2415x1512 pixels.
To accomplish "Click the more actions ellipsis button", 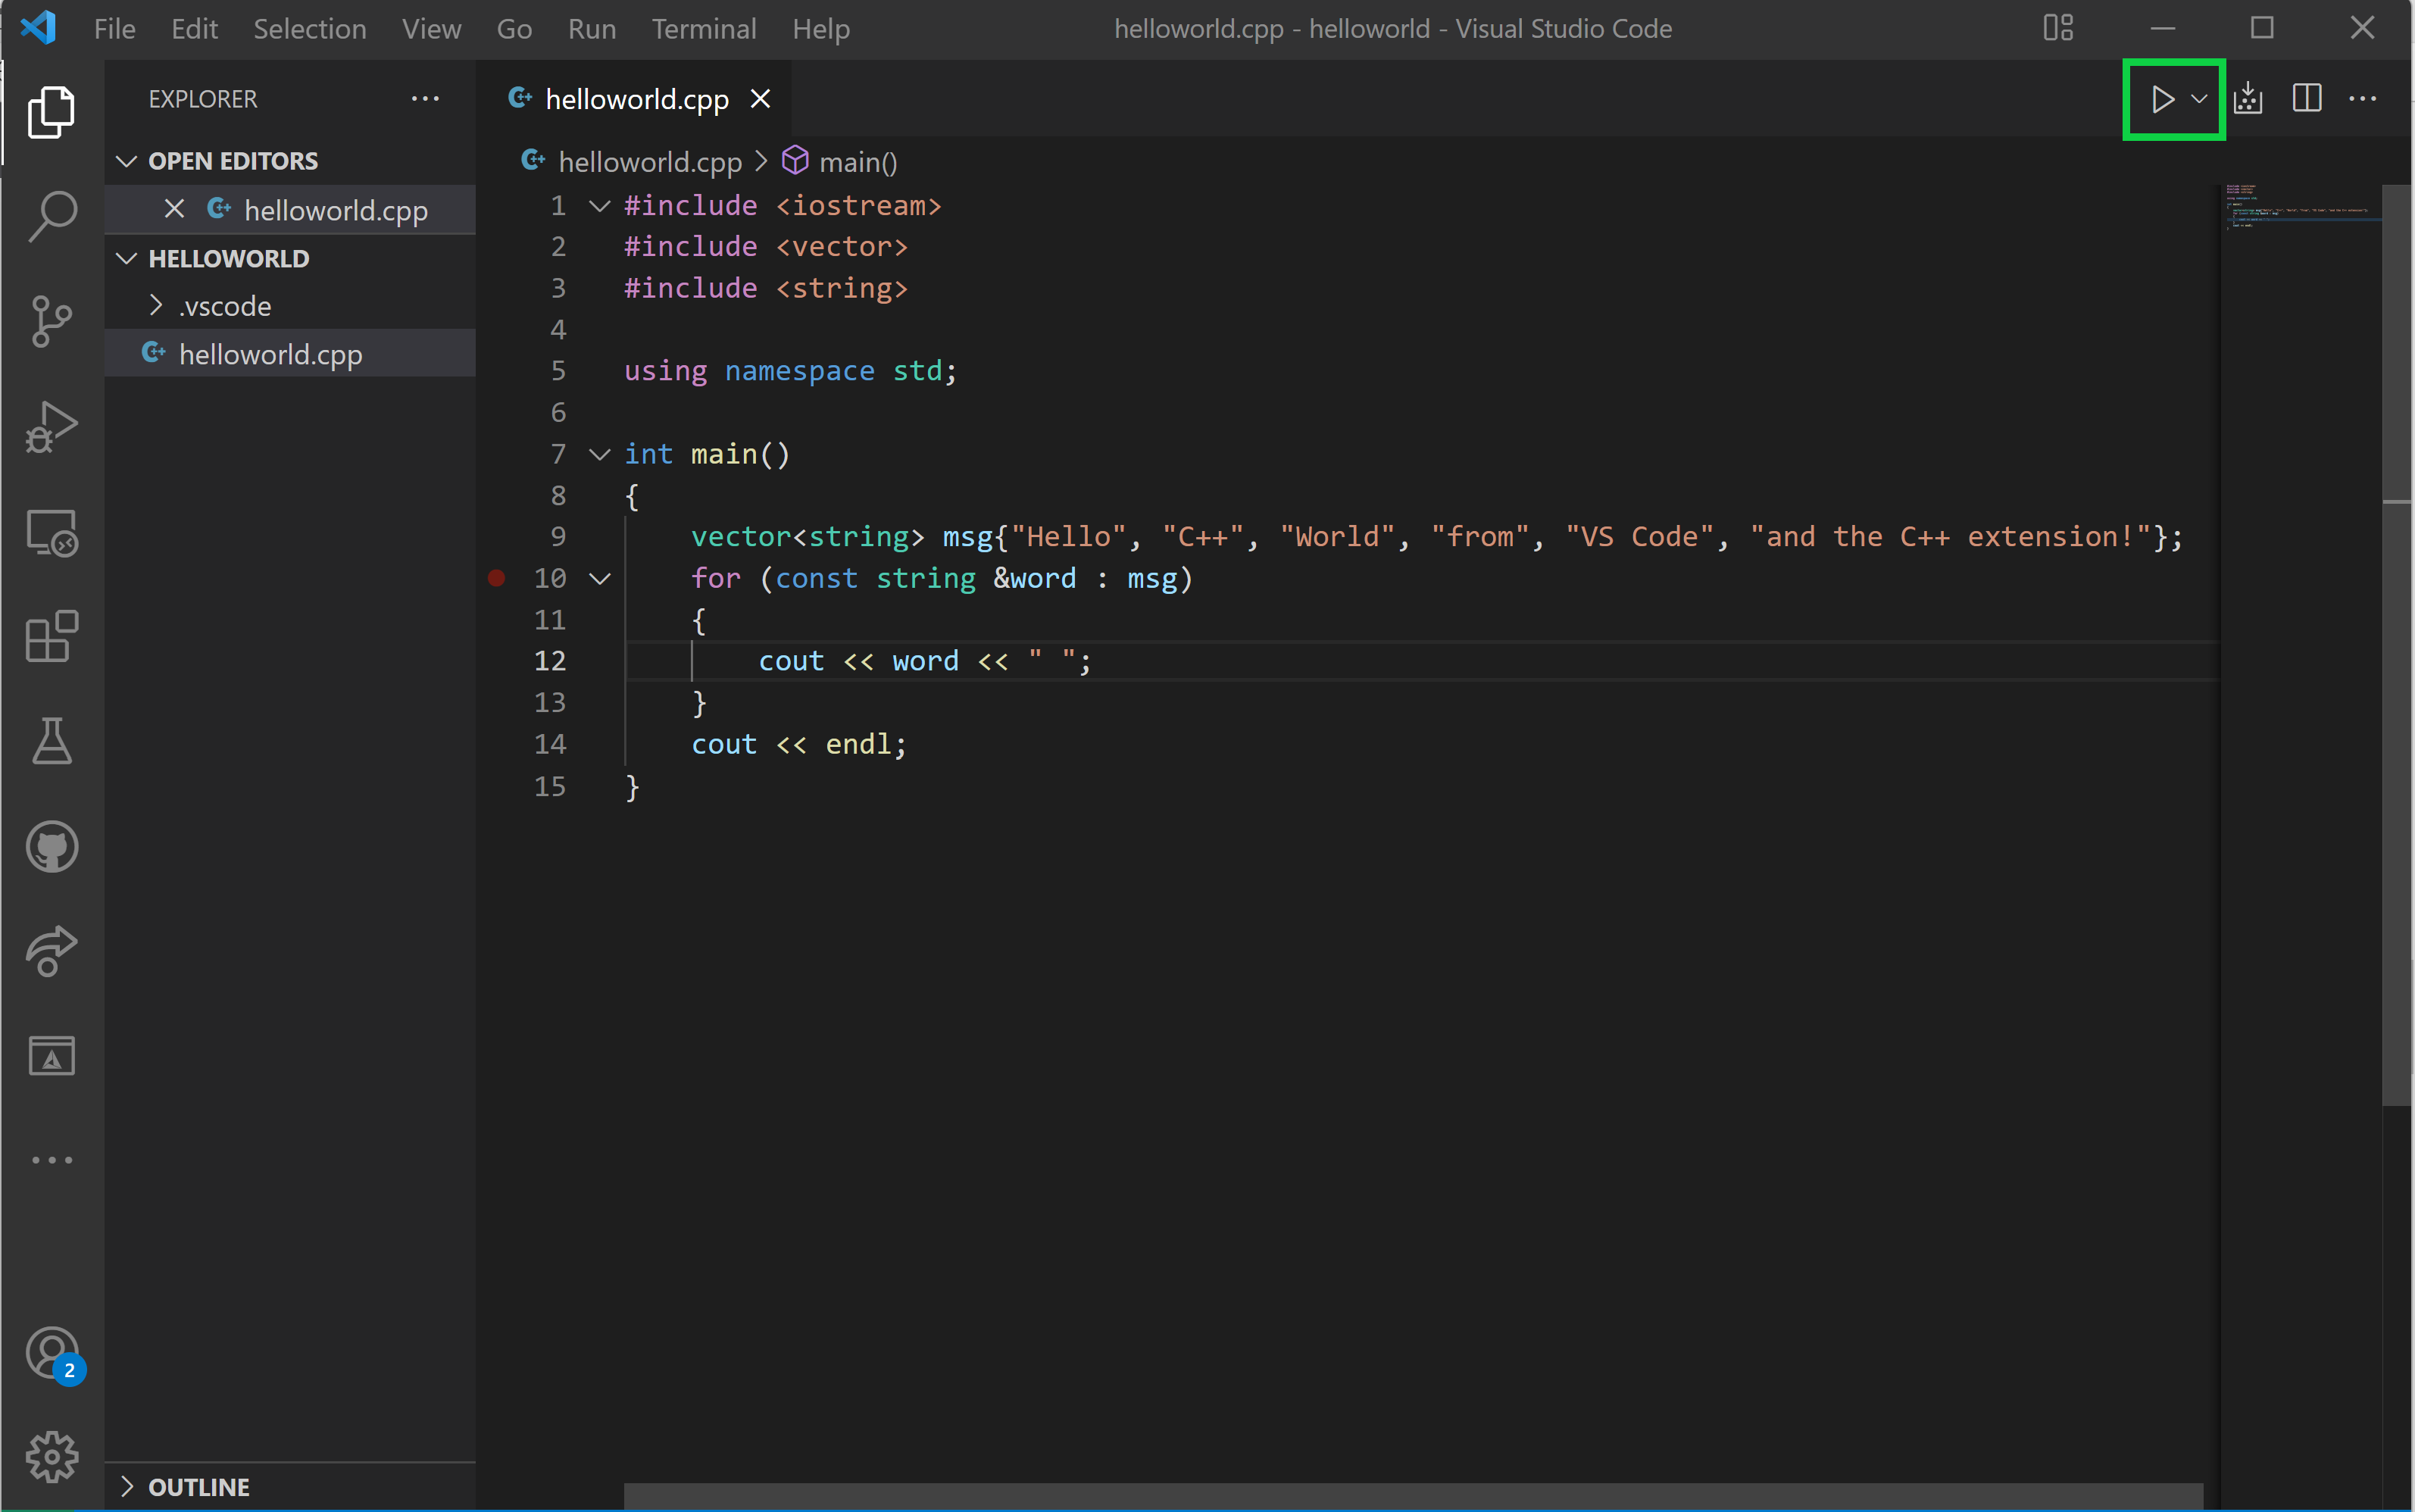I will pyautogui.click(x=2363, y=99).
